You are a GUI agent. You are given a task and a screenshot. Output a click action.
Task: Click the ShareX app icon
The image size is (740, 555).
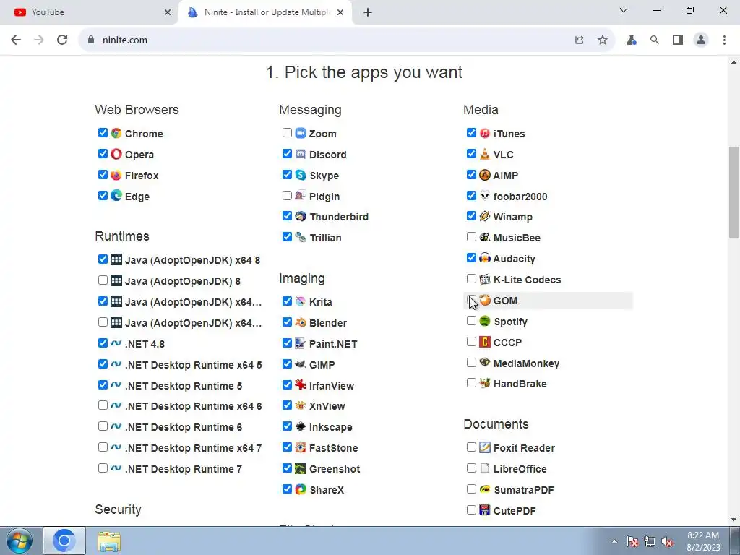[x=301, y=489]
